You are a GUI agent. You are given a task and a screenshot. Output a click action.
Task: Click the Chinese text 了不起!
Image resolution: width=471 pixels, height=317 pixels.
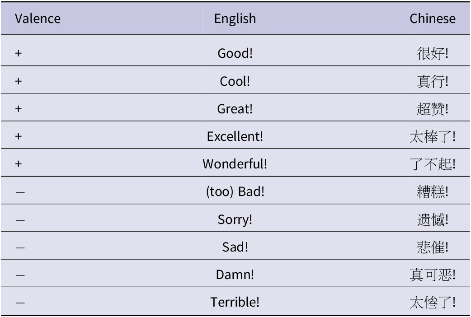(x=432, y=164)
